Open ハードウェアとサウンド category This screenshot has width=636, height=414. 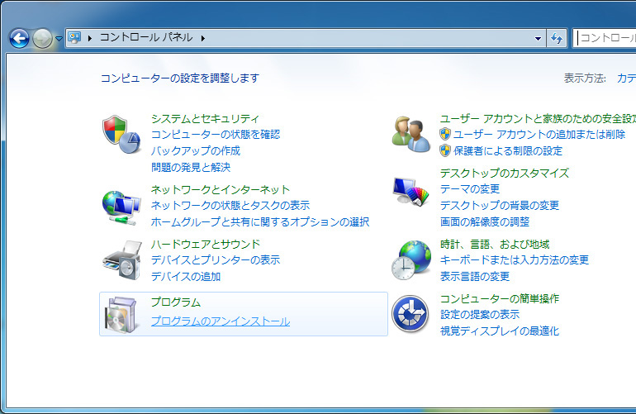pos(205,244)
